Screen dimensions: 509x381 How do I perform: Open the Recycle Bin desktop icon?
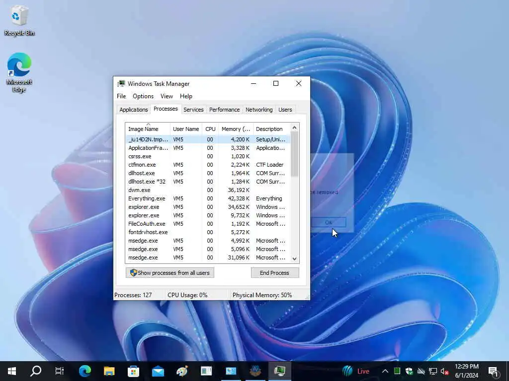(19, 21)
